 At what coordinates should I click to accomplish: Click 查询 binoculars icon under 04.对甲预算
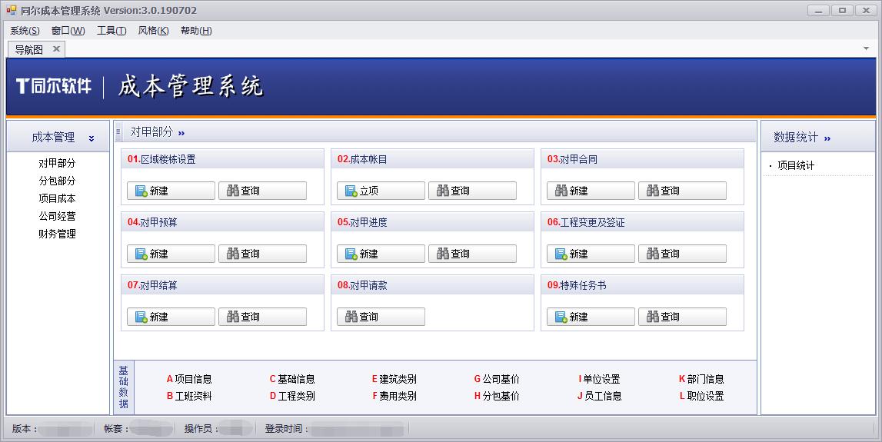(x=233, y=254)
